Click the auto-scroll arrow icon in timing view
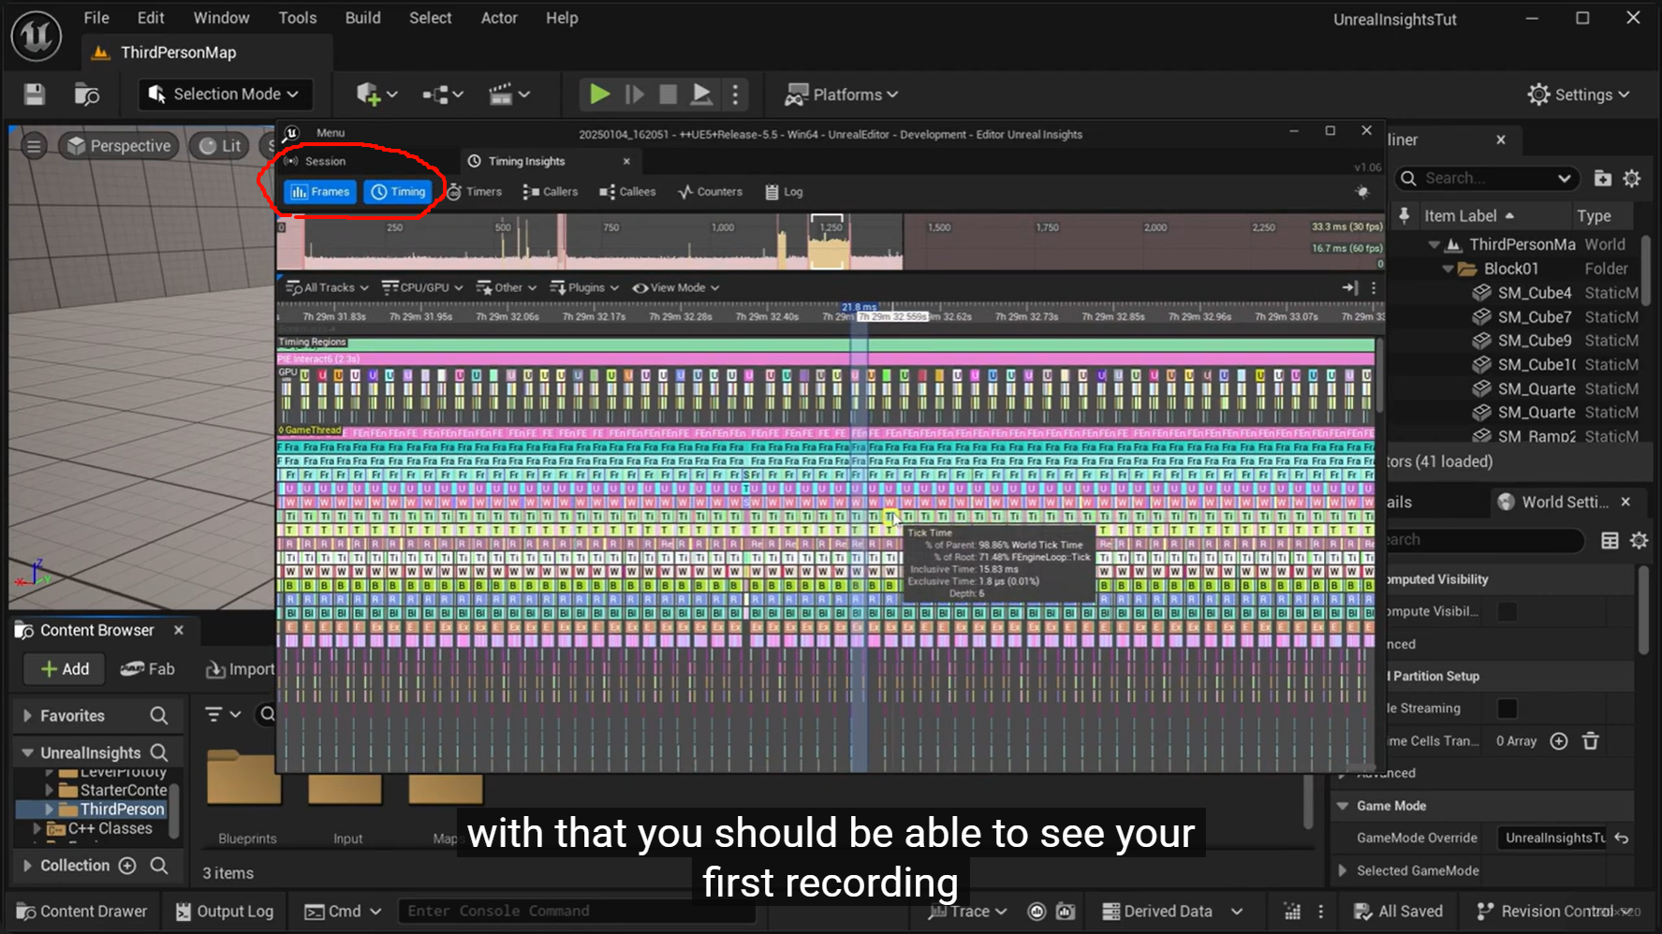Screen dimensions: 1662x934 (x=1349, y=288)
